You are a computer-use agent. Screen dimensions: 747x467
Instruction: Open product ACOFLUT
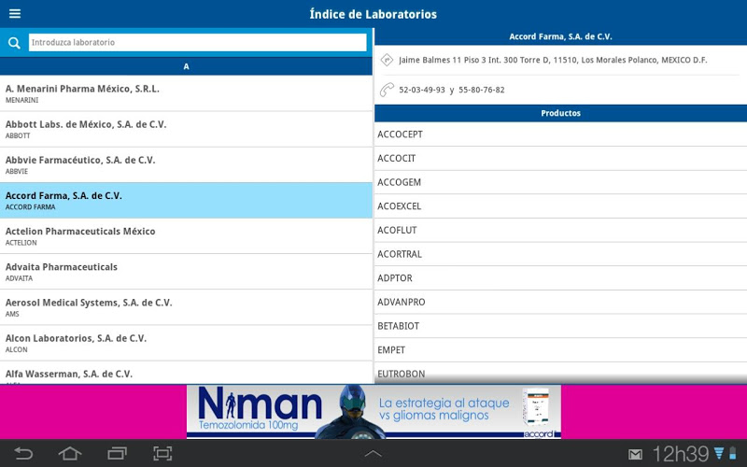tap(561, 230)
